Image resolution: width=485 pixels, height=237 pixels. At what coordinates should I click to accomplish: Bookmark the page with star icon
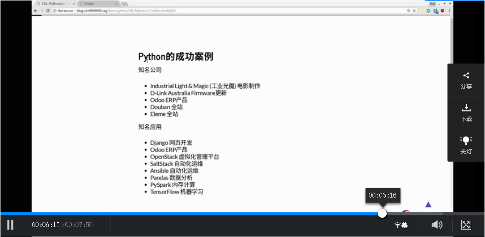(414, 11)
